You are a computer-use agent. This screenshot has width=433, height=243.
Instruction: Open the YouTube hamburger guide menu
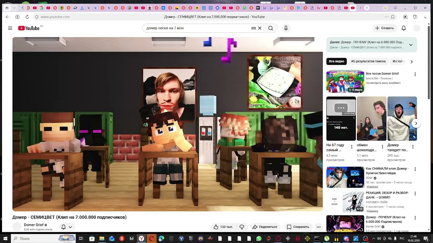pos(10,28)
